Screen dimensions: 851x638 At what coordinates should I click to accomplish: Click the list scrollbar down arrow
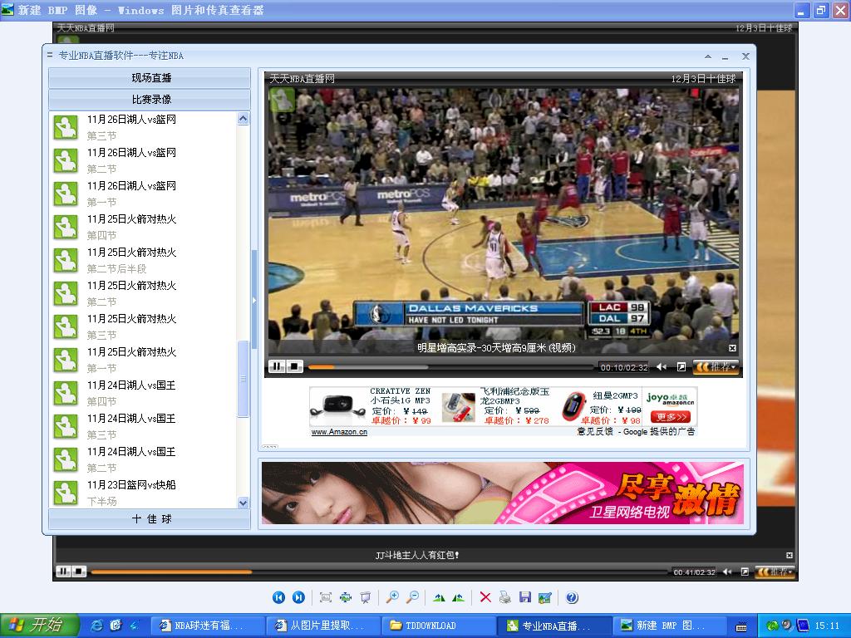coord(243,503)
